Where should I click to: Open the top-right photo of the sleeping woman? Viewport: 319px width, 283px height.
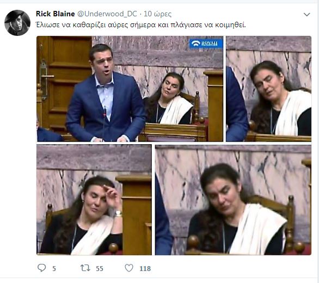268,89
